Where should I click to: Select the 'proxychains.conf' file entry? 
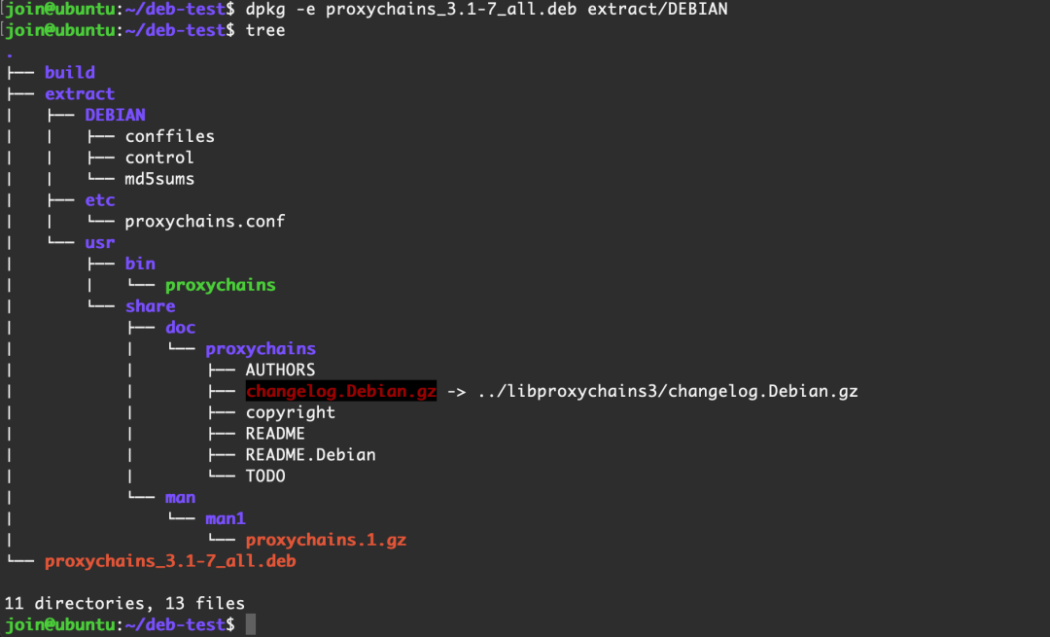click(205, 221)
